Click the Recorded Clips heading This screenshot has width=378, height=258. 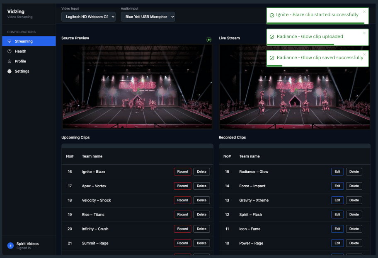point(232,138)
